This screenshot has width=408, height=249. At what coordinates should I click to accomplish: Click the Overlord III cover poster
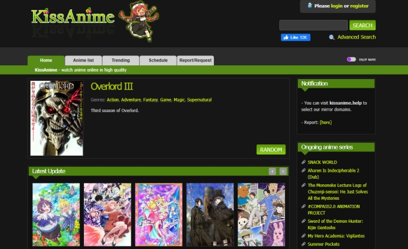[57, 118]
